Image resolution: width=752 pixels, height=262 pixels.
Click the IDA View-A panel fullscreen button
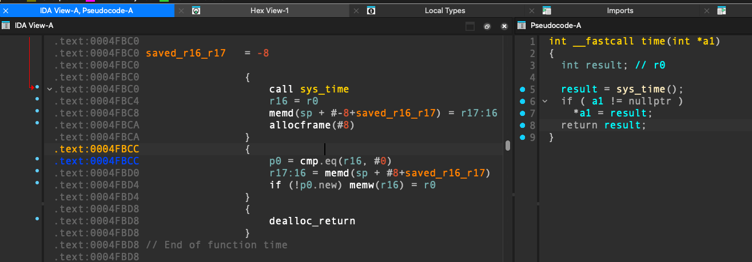click(x=470, y=26)
